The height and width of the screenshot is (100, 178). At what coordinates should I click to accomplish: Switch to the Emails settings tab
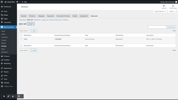pyautogui.click(x=75, y=16)
